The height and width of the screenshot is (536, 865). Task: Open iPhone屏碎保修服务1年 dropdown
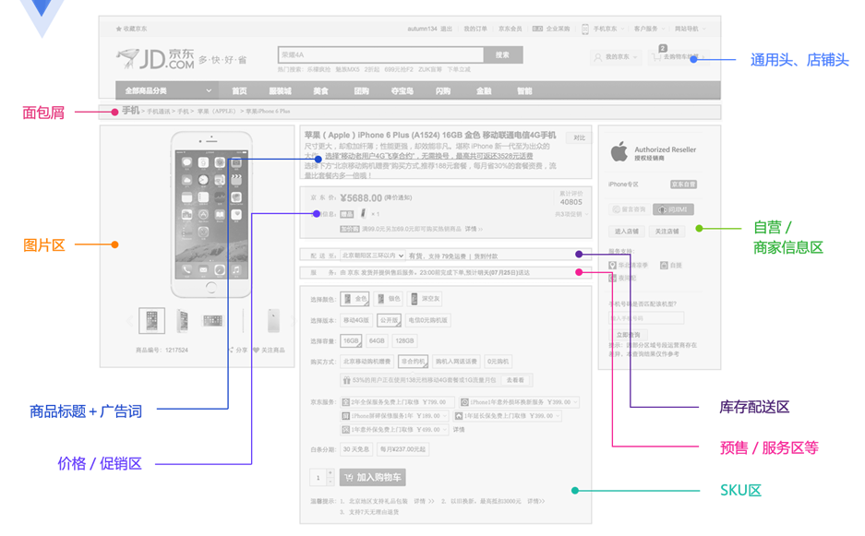coord(394,416)
